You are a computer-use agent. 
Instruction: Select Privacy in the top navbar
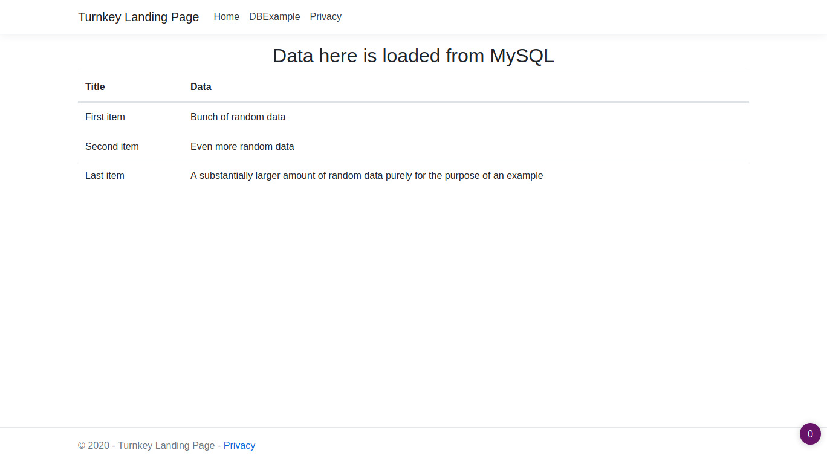(325, 17)
